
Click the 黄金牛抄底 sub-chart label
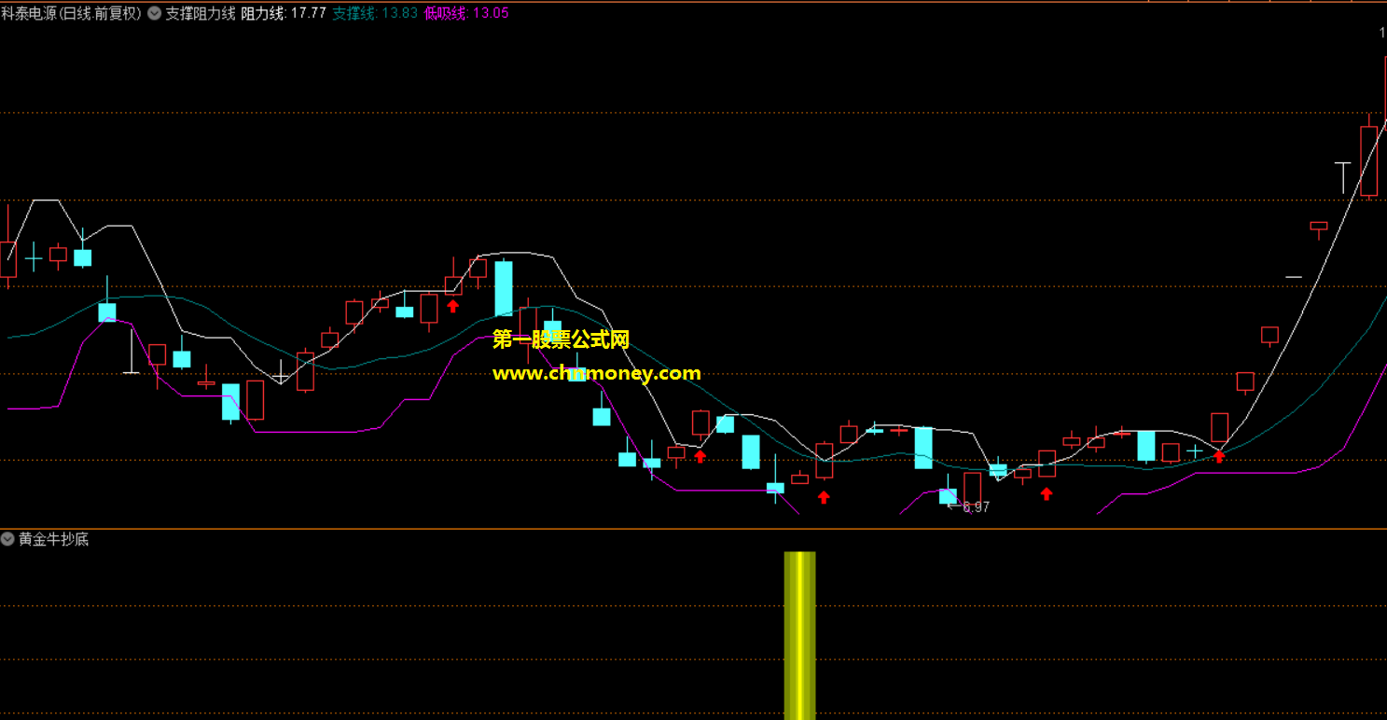click(54, 539)
